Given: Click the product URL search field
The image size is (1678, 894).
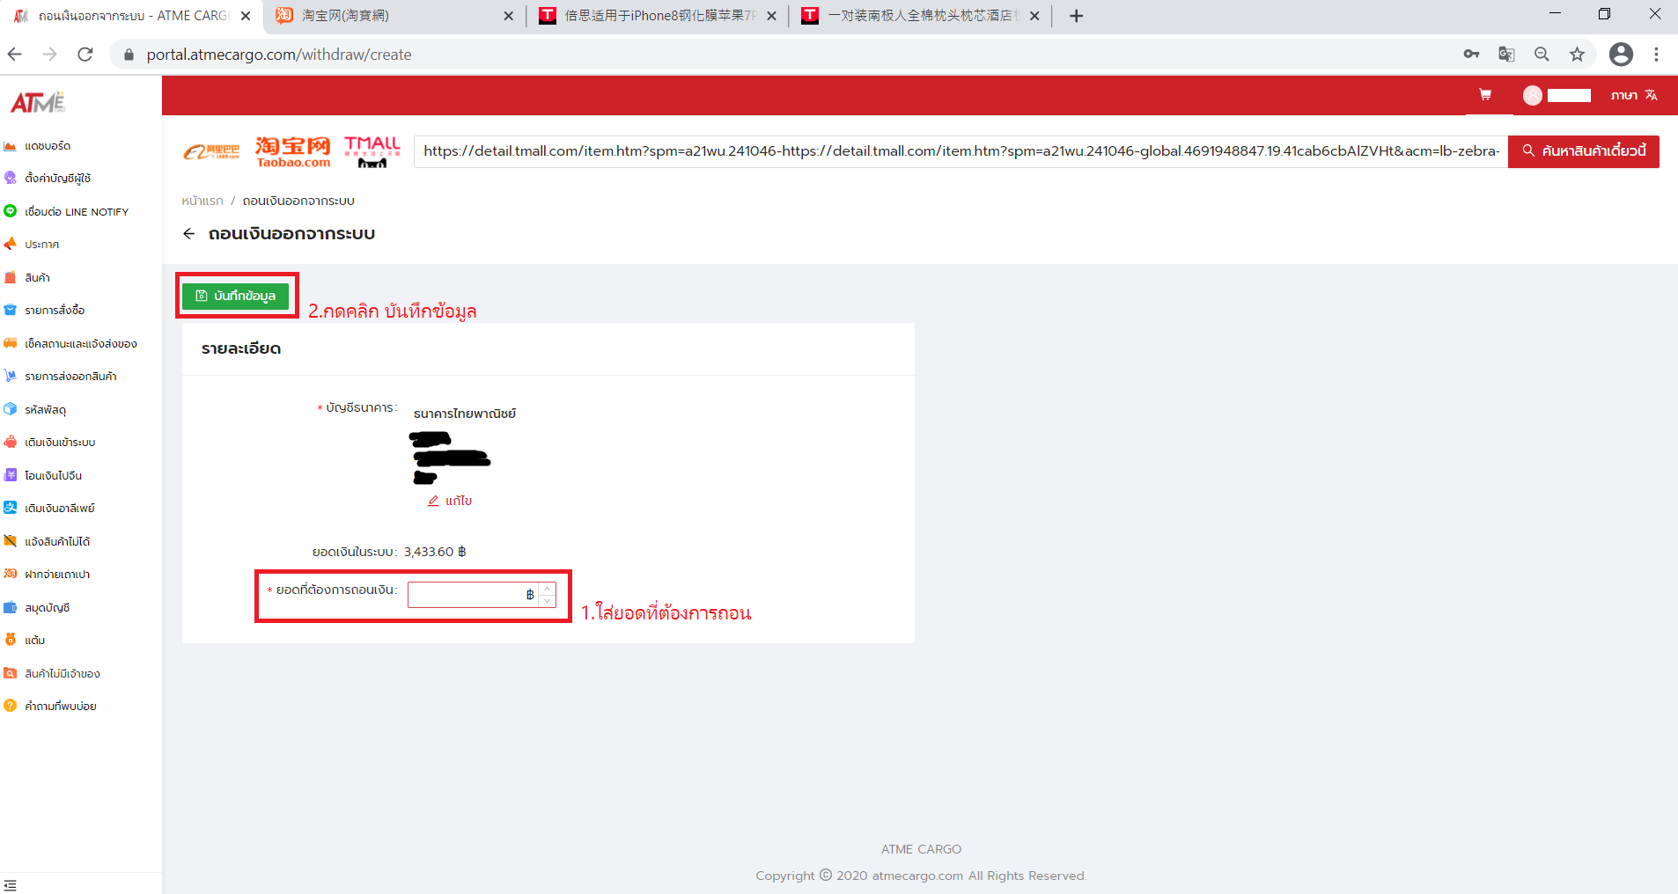Looking at the screenshot, I should 960,151.
